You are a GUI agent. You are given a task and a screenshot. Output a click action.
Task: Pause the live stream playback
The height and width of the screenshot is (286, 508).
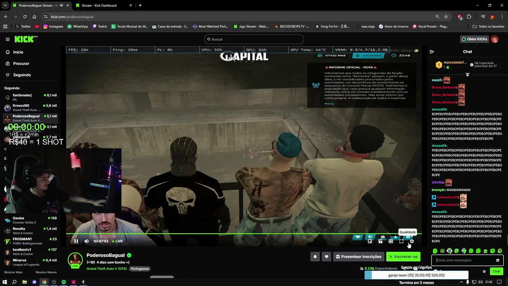point(76,241)
